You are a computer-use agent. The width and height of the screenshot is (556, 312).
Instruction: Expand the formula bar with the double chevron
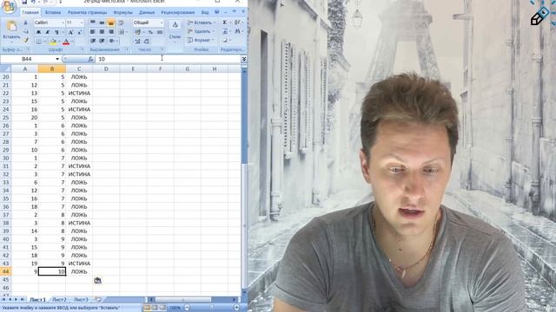[x=244, y=59]
